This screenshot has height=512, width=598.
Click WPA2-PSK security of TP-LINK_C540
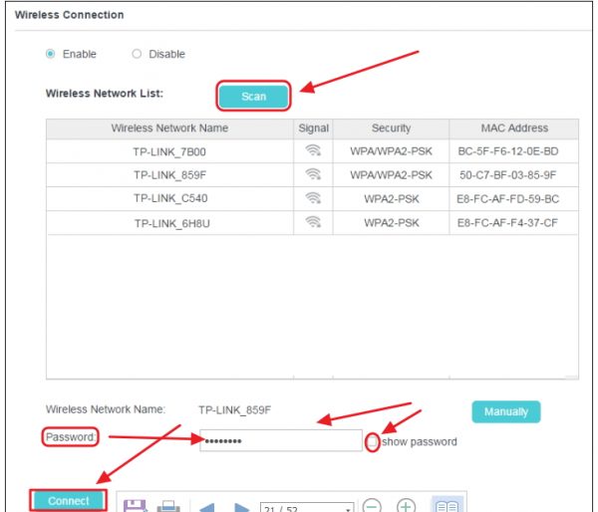point(392,198)
